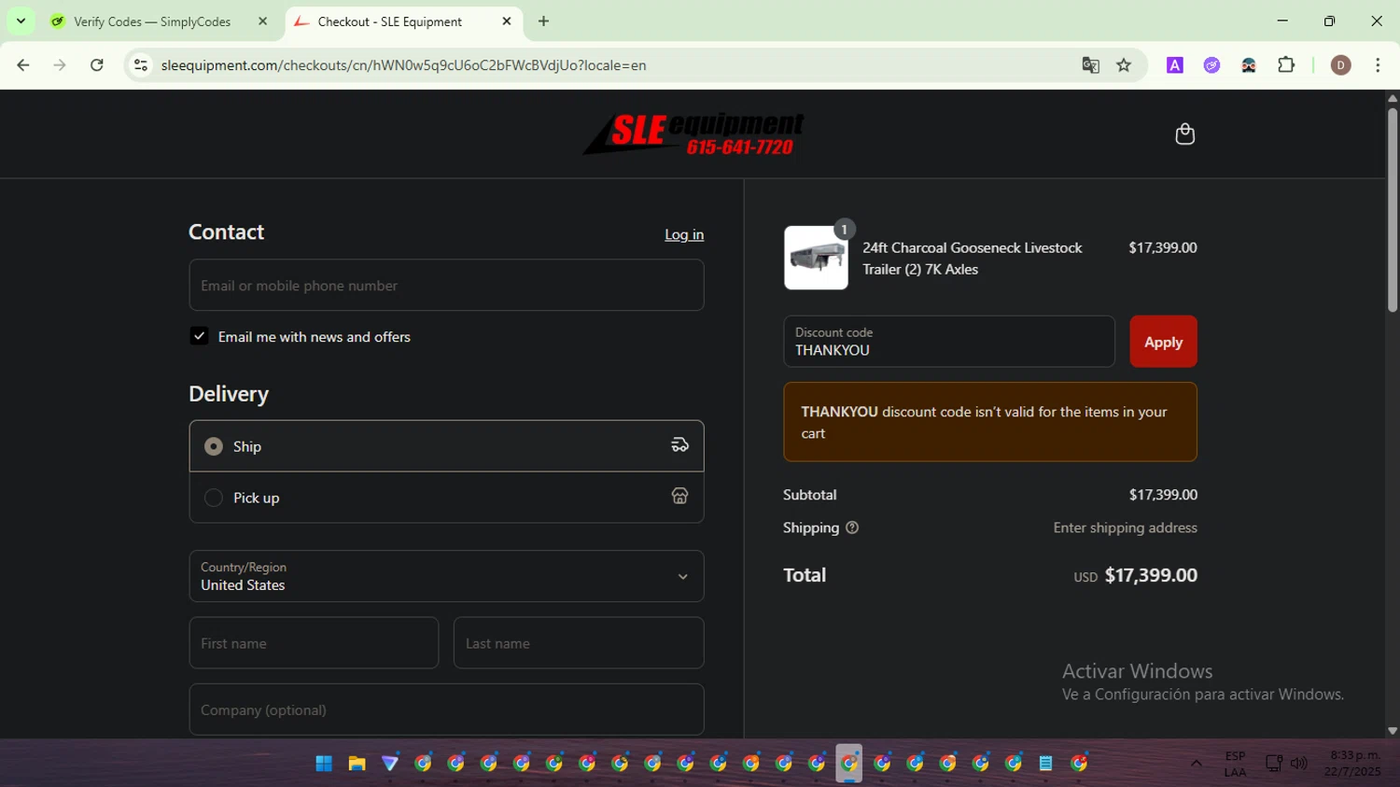Open the shopping cart bag icon
This screenshot has width=1400, height=787.
click(x=1184, y=134)
